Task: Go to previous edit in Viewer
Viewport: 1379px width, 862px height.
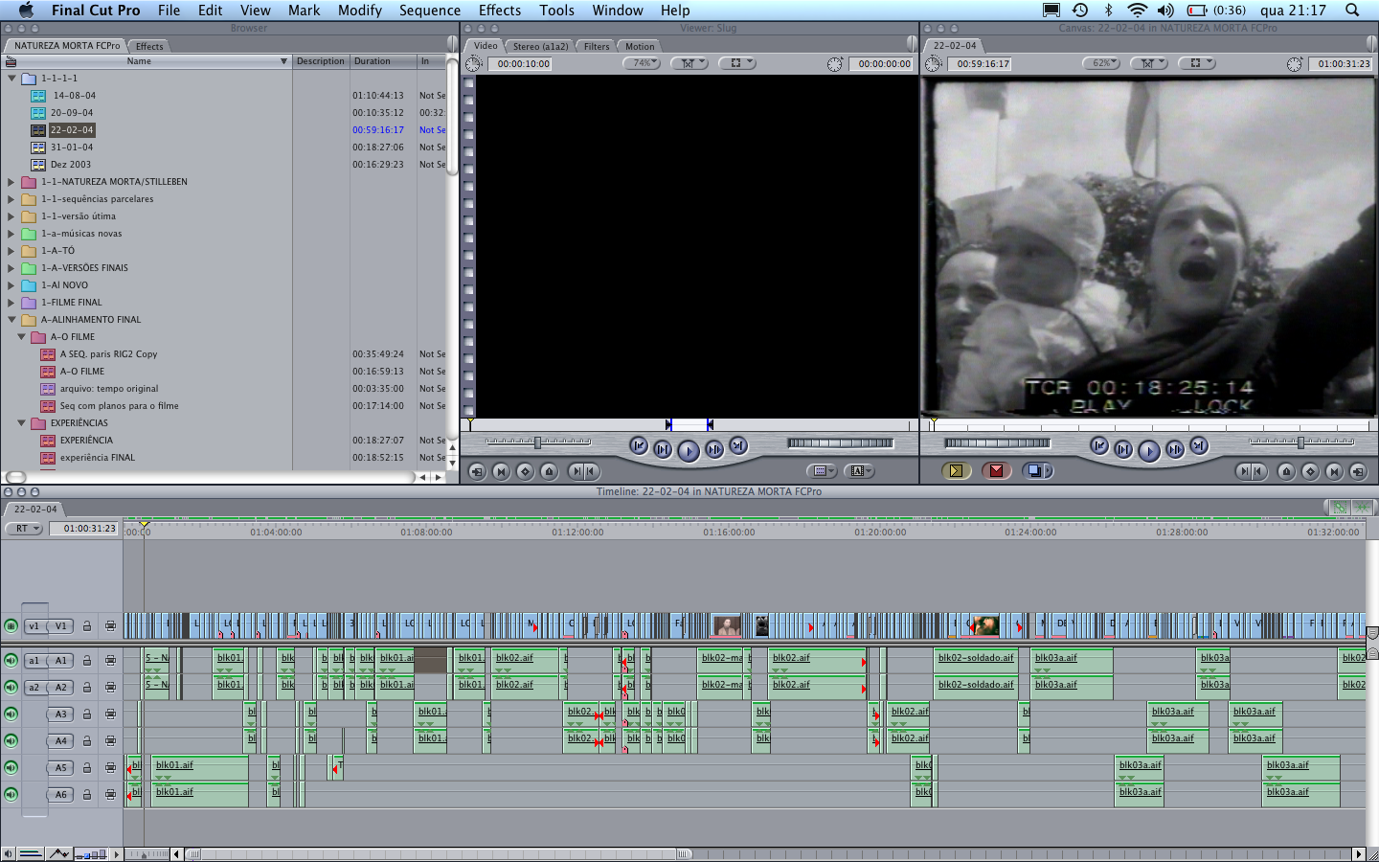Action: tap(639, 445)
